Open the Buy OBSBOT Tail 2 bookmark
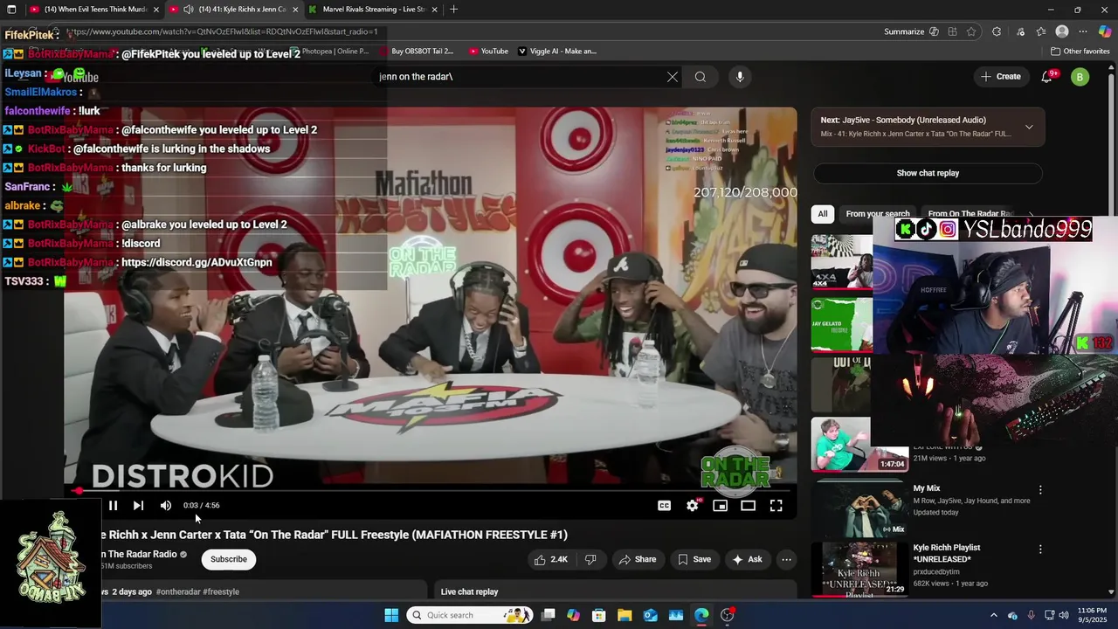 point(417,52)
